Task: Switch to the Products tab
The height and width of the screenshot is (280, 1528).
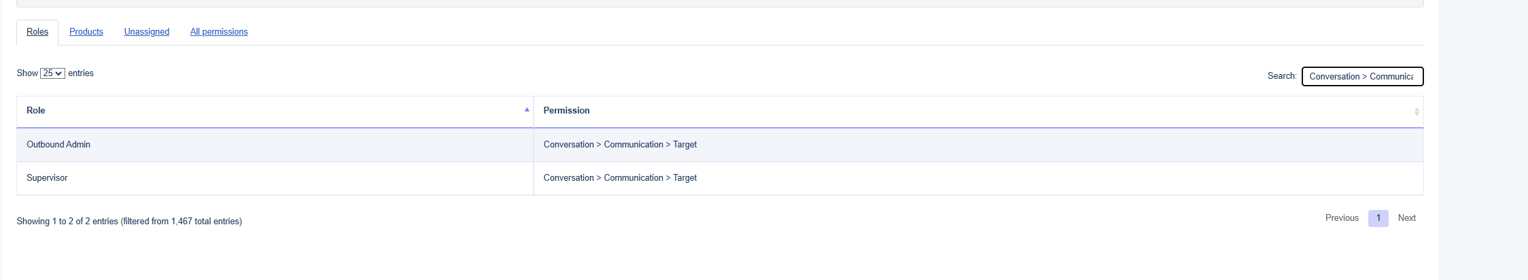Action: (x=86, y=32)
